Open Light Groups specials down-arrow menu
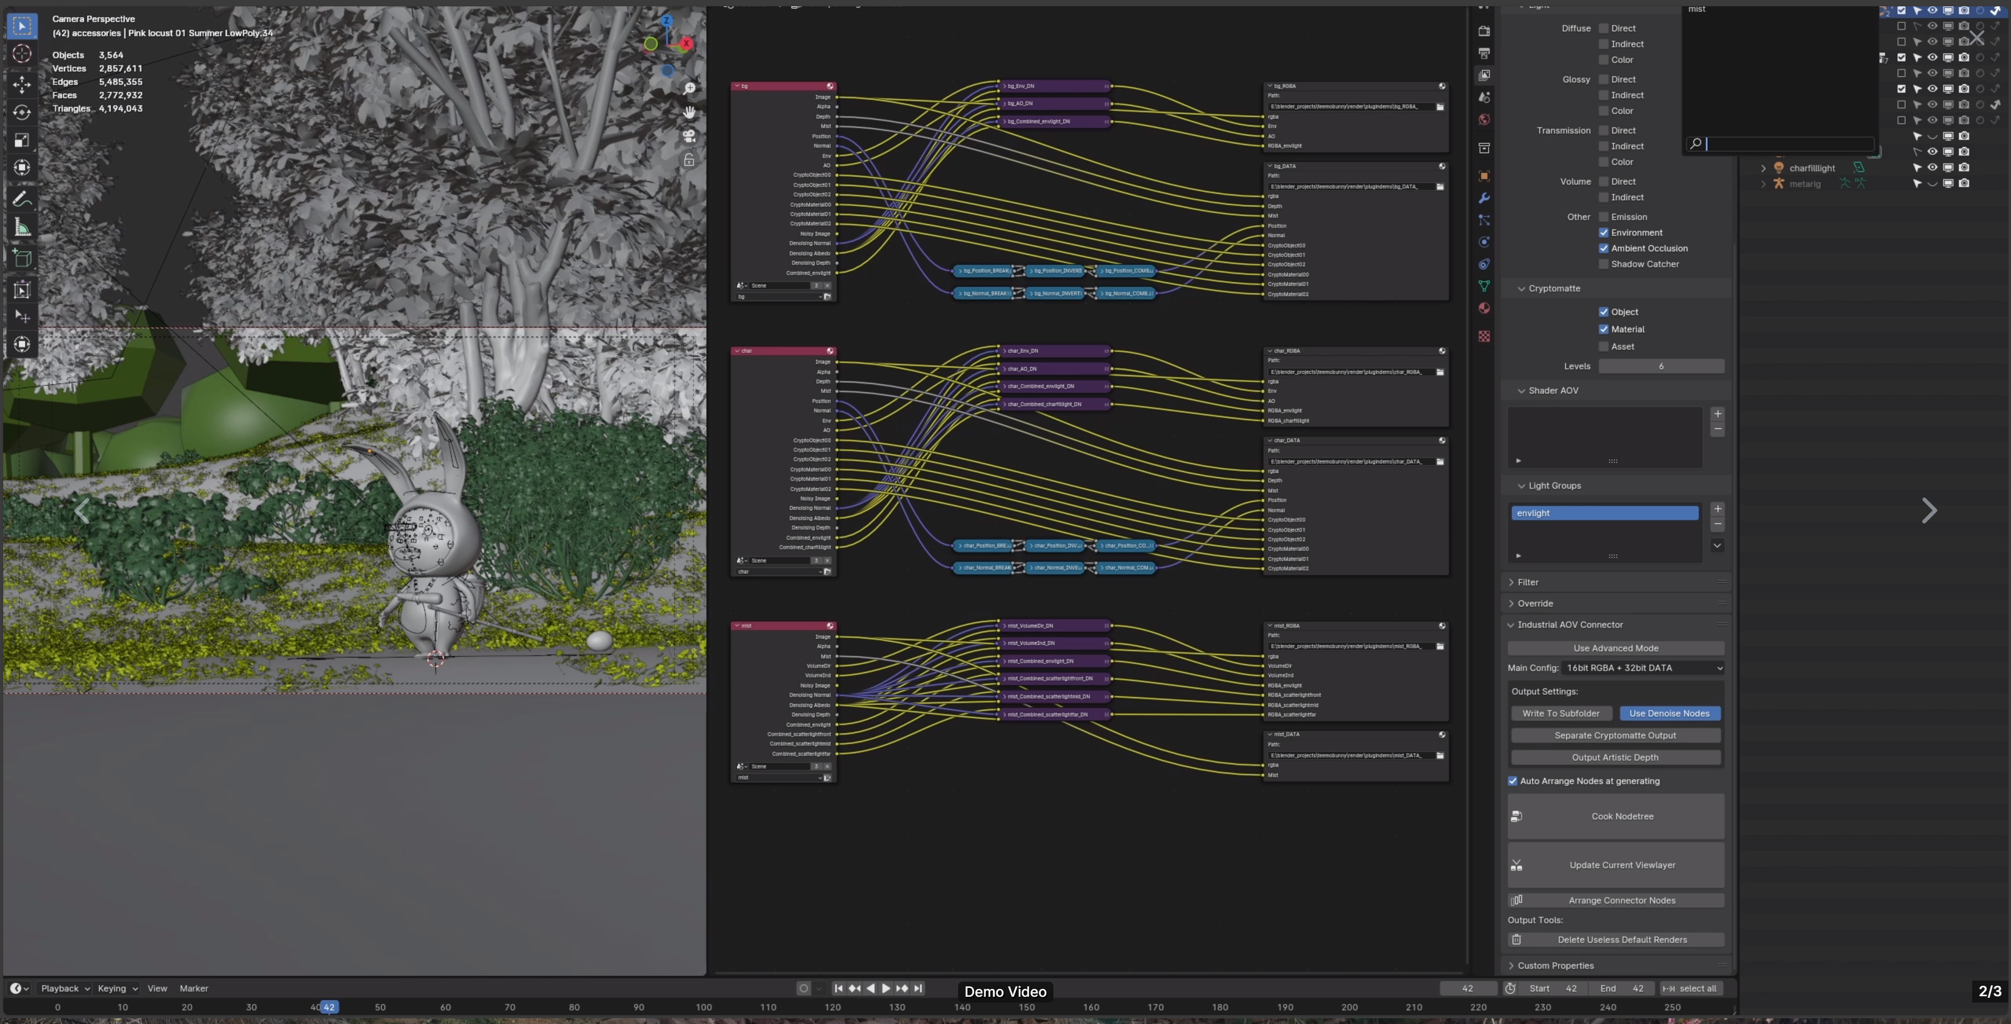2011x1024 pixels. 1718,546
